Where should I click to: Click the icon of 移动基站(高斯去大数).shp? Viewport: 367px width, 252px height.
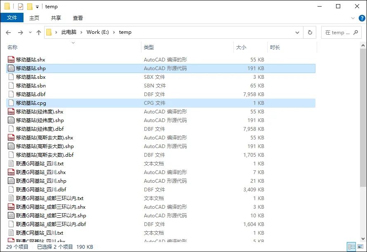point(11,146)
